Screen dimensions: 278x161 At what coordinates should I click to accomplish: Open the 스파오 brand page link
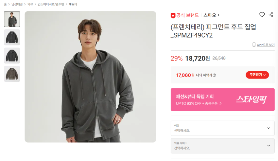click(x=211, y=15)
